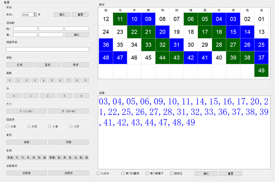The width and height of the screenshot is (275, 182).
Task: Select number cell 08
Action: coord(162,19)
